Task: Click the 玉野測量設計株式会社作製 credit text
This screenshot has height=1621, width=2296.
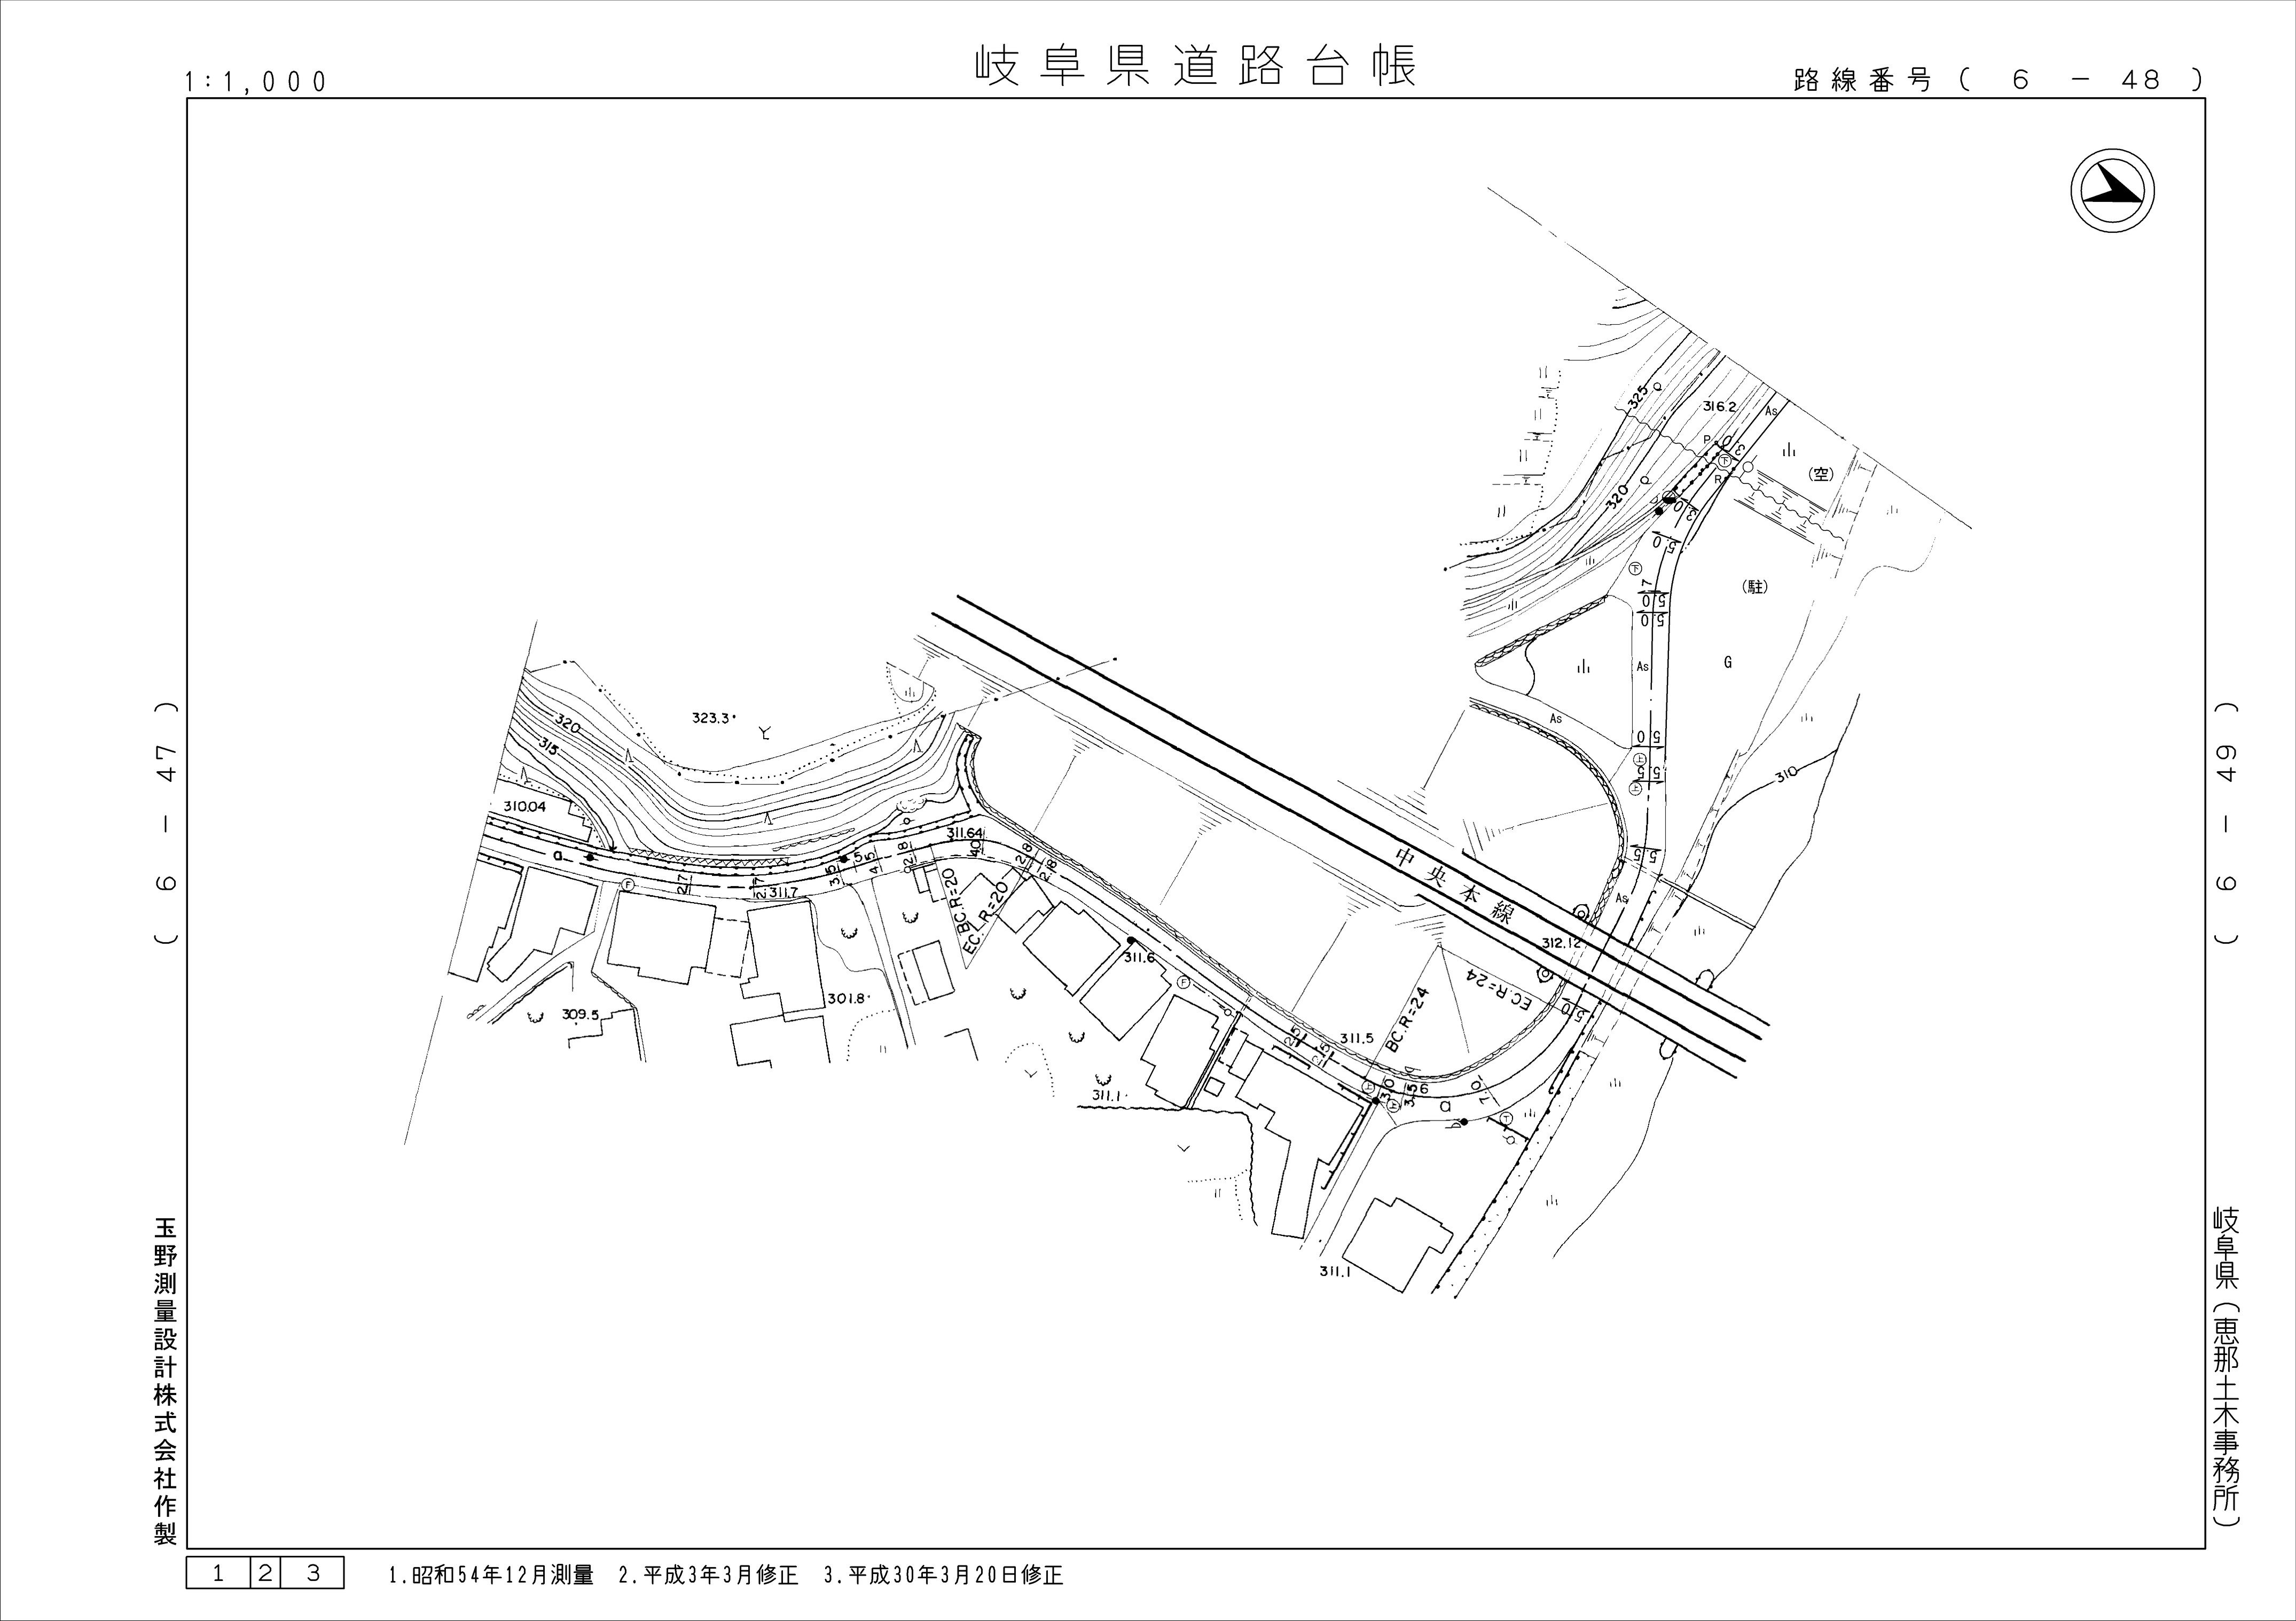Action: pyautogui.click(x=165, y=1381)
